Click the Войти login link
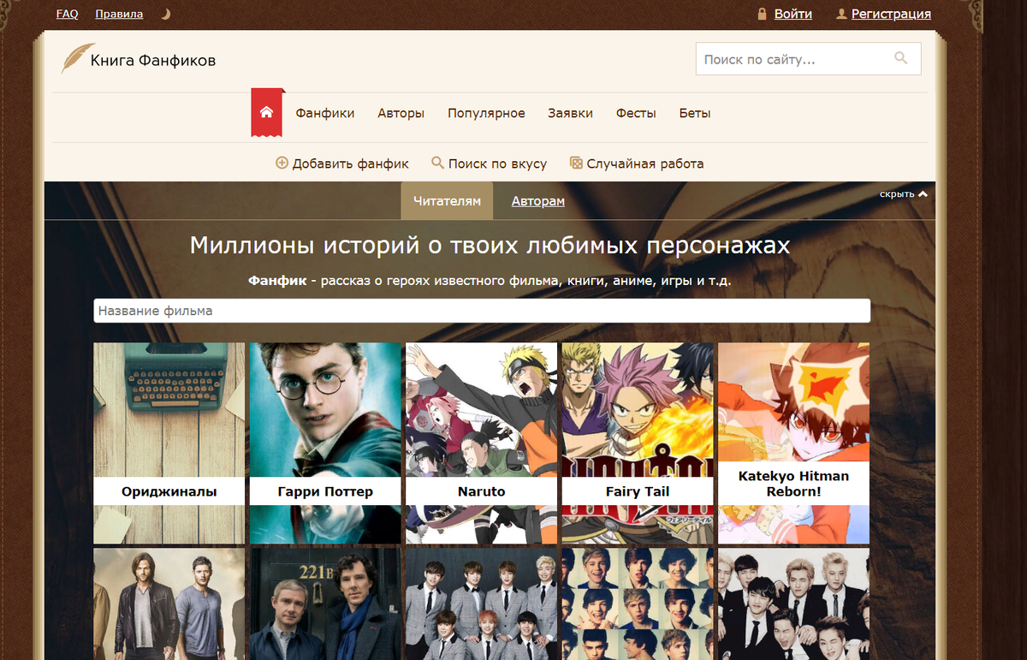The height and width of the screenshot is (660, 1027). pyautogui.click(x=793, y=14)
